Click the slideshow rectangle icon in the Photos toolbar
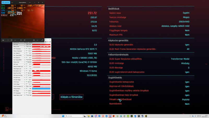The height and width of the screenshot is (118, 209). (34, 40)
